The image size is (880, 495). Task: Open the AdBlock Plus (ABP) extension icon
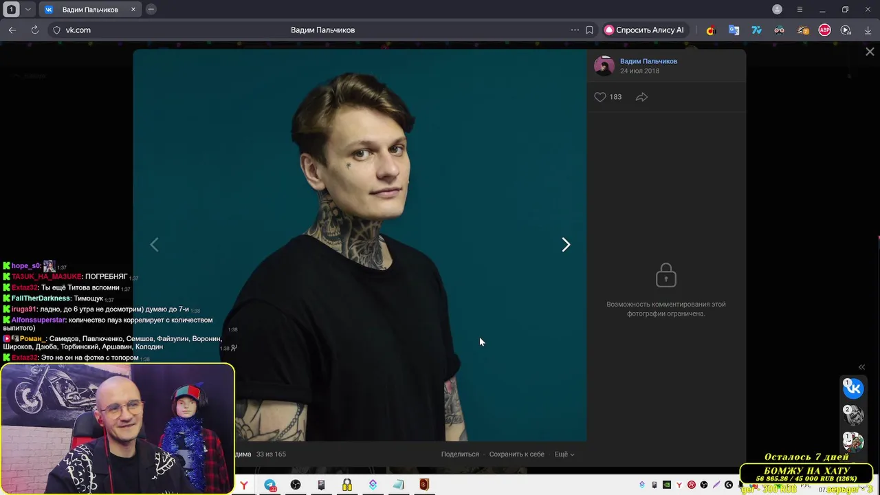click(824, 30)
